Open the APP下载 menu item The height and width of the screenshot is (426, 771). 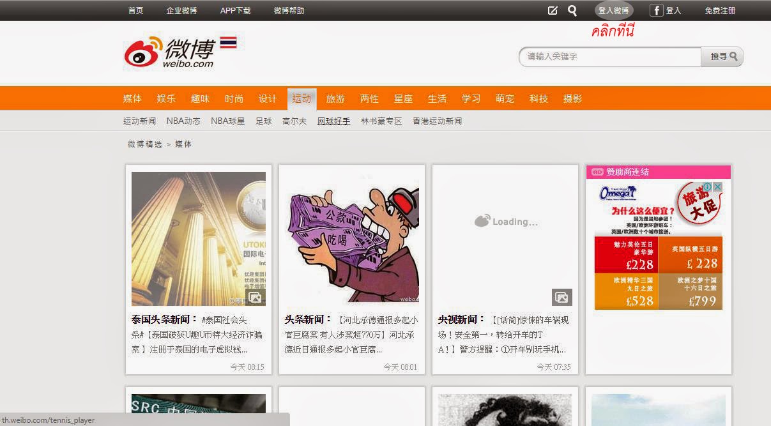[x=235, y=10]
